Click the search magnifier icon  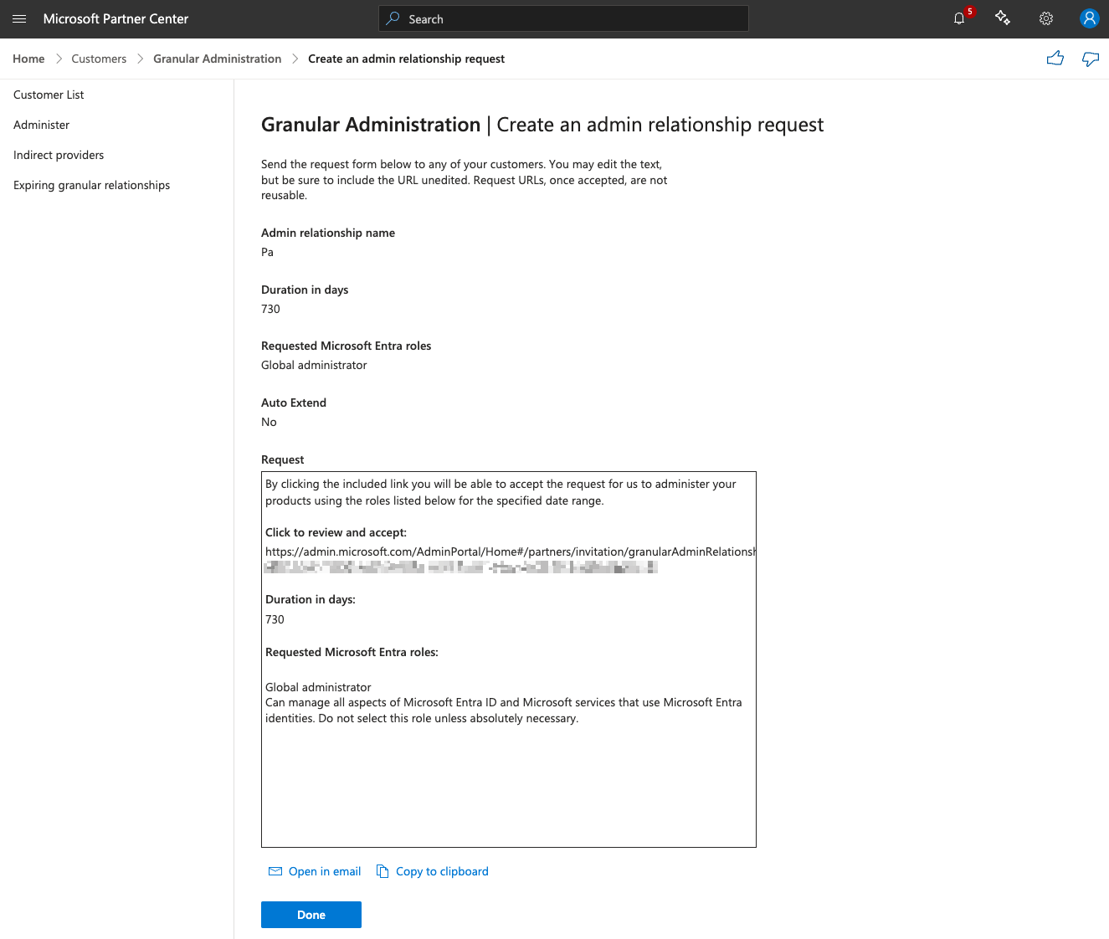pyautogui.click(x=393, y=18)
